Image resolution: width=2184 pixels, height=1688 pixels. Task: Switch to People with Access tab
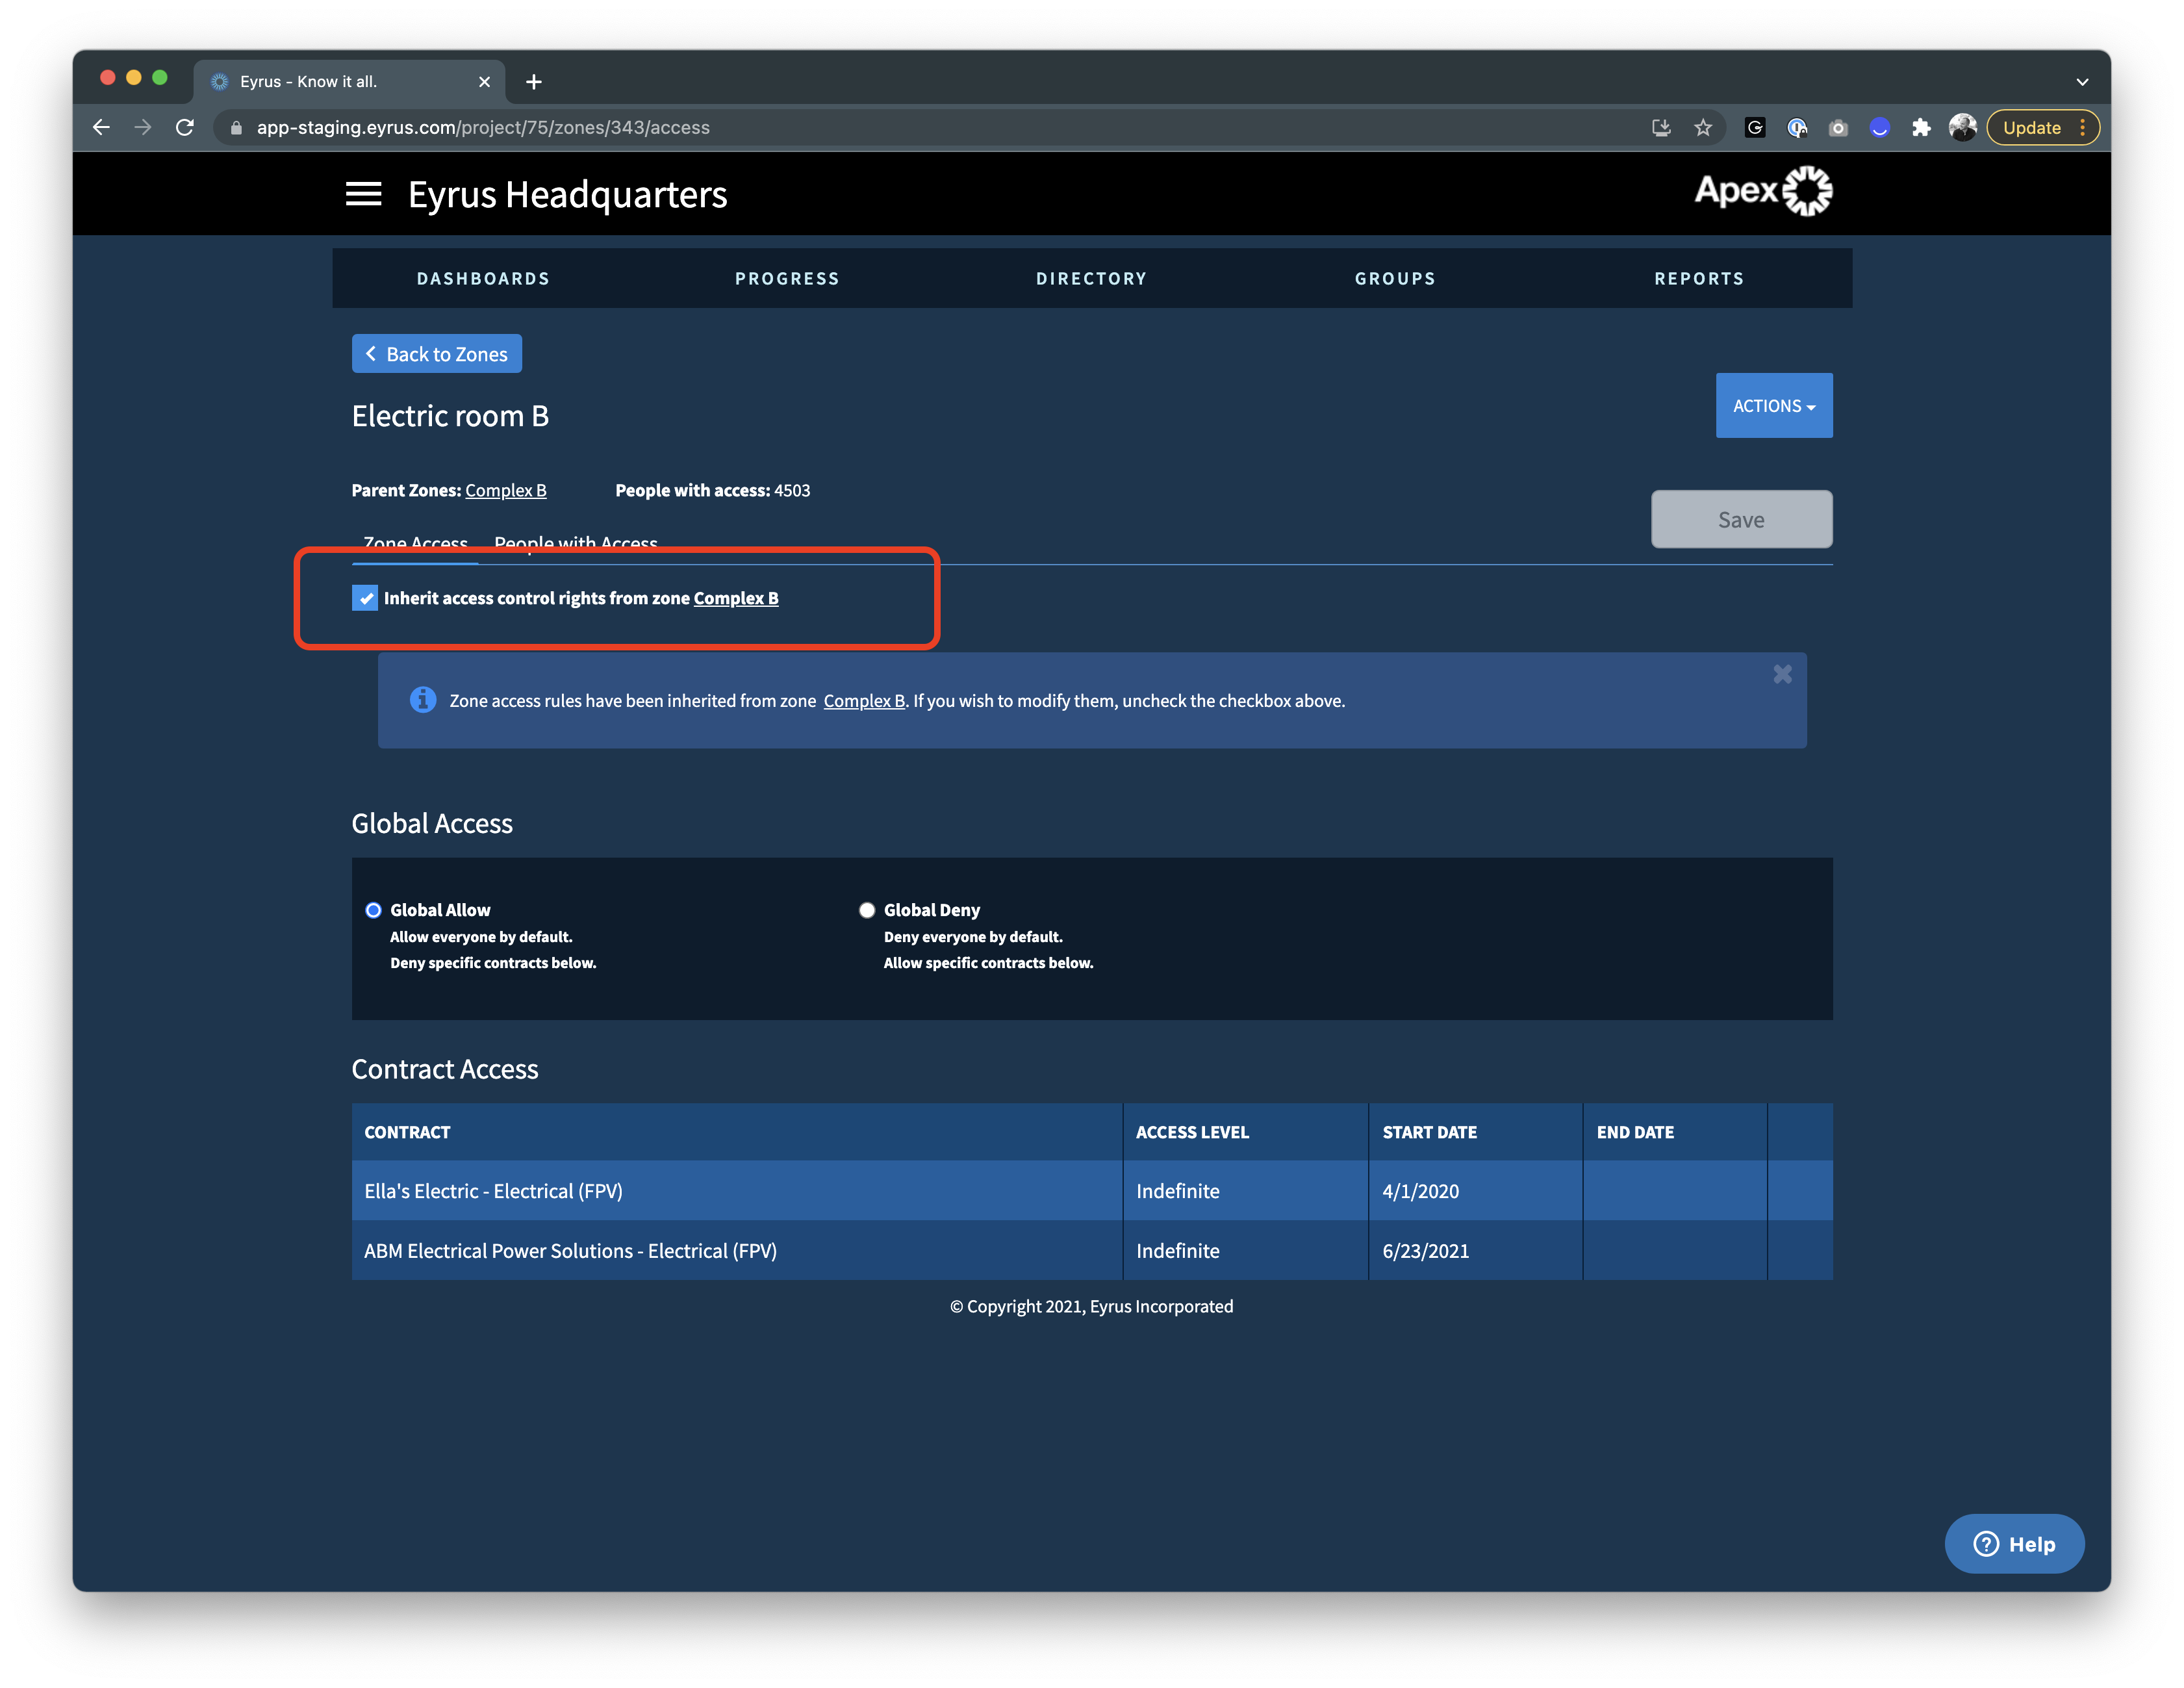[x=576, y=545]
